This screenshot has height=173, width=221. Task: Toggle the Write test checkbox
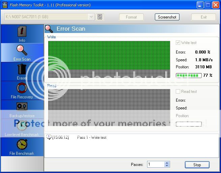coord(178,43)
